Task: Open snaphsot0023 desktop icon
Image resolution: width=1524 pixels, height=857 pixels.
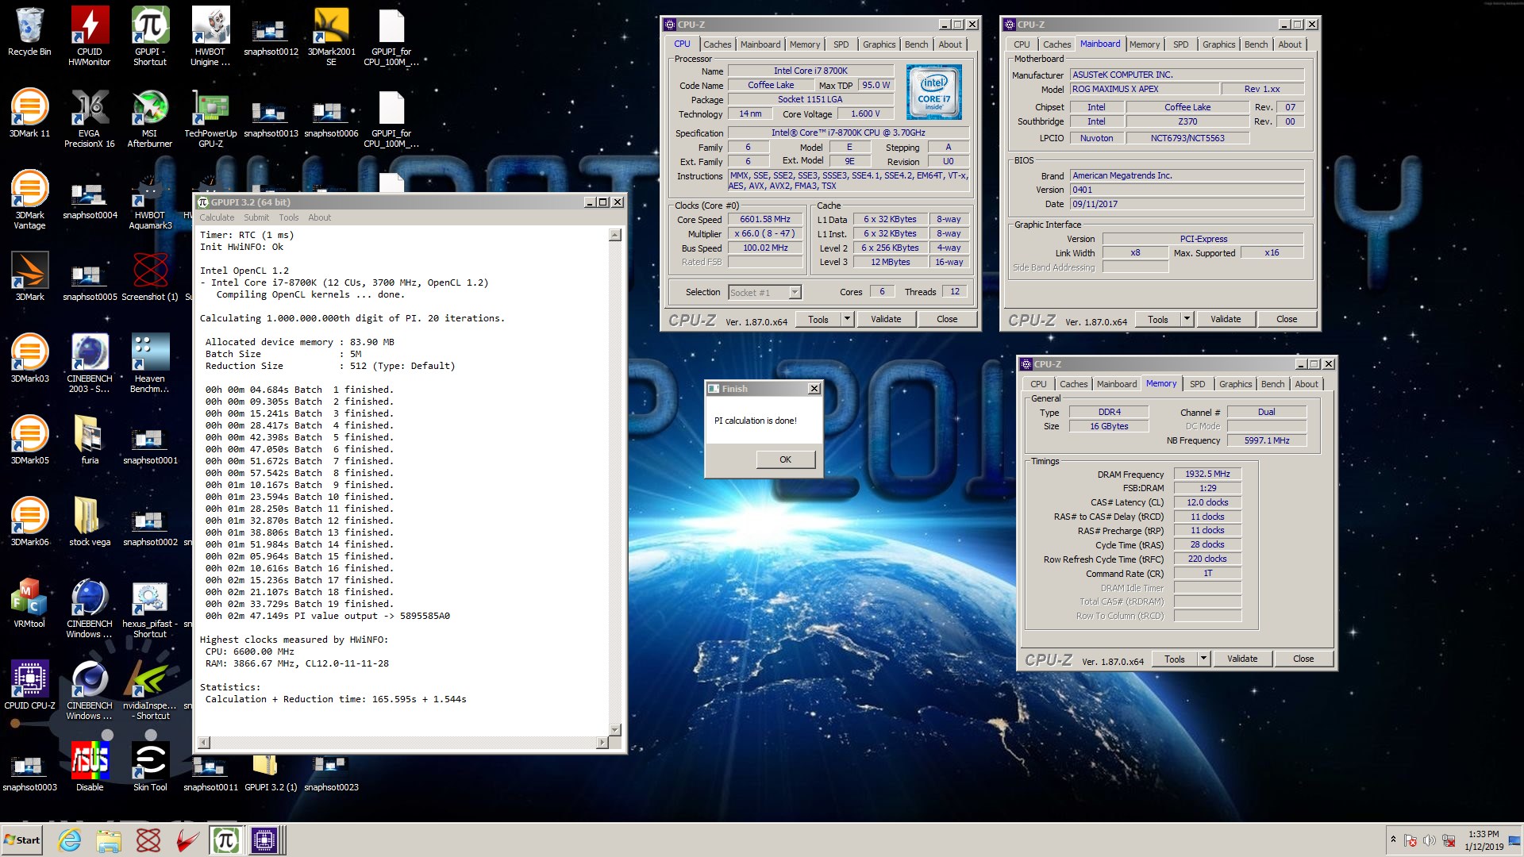Action: tap(331, 771)
